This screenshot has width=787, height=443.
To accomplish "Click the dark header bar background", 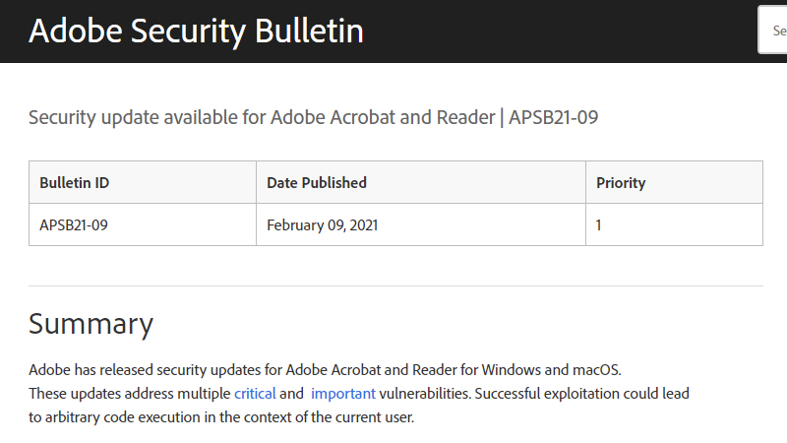I will [x=551, y=32].
